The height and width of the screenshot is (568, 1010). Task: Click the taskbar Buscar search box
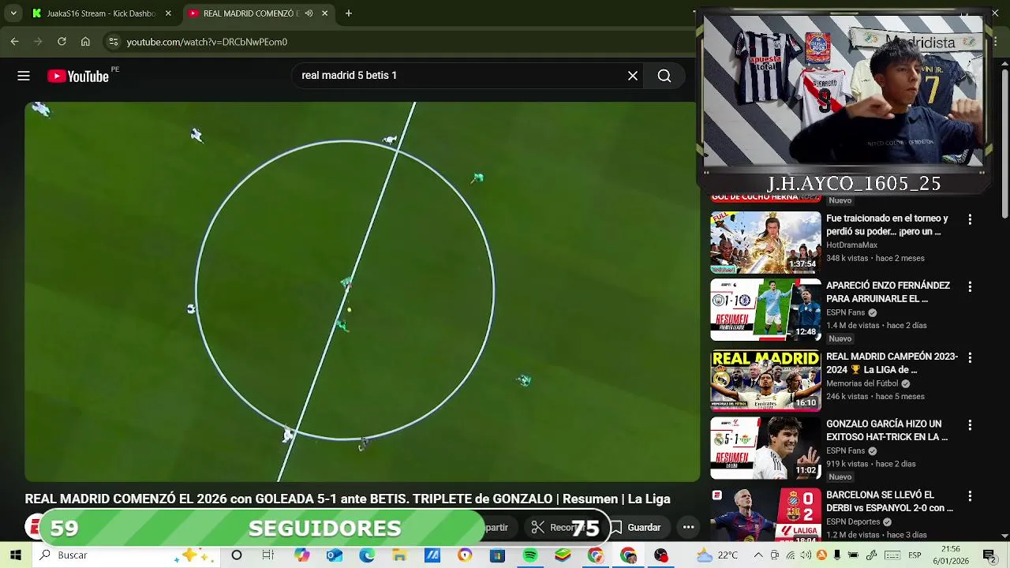pyautogui.click(x=126, y=555)
